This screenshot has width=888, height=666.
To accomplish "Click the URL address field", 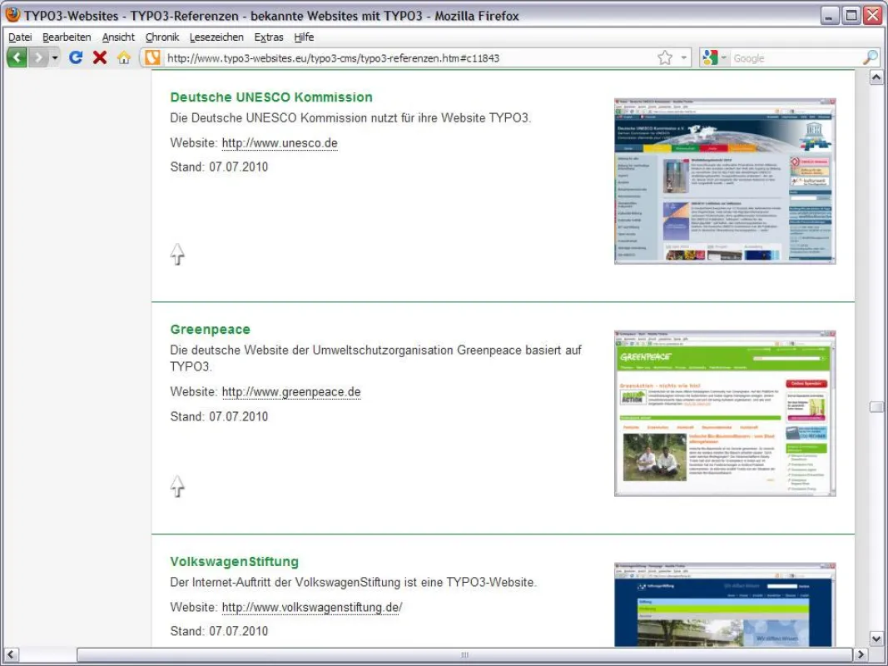I will point(409,57).
